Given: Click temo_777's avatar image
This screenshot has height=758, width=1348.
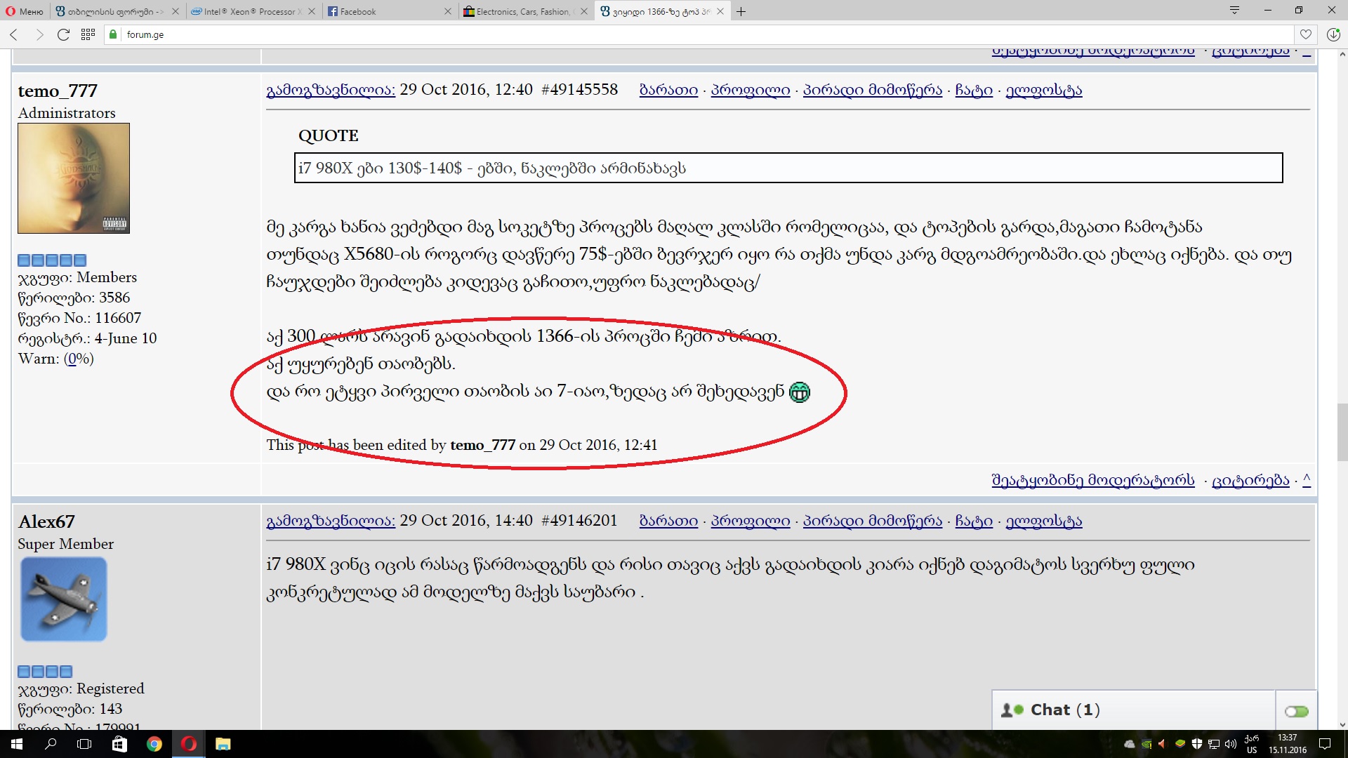Looking at the screenshot, I should coord(74,178).
